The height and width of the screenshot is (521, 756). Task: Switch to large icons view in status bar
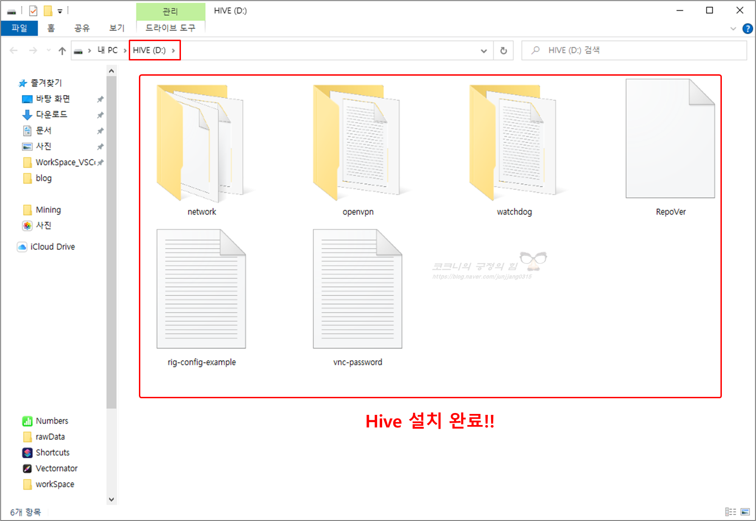[745, 512]
